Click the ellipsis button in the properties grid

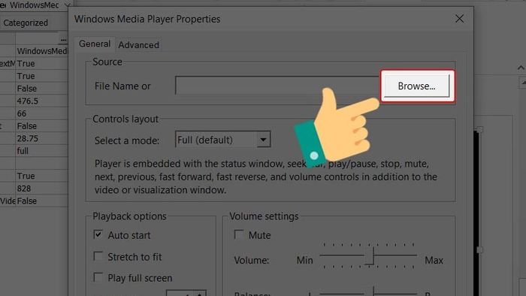63,39
